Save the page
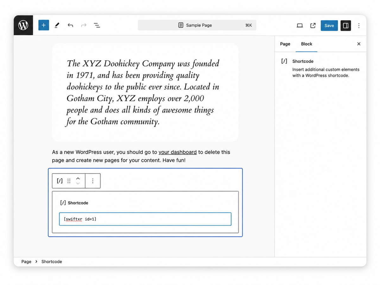 coord(329,25)
